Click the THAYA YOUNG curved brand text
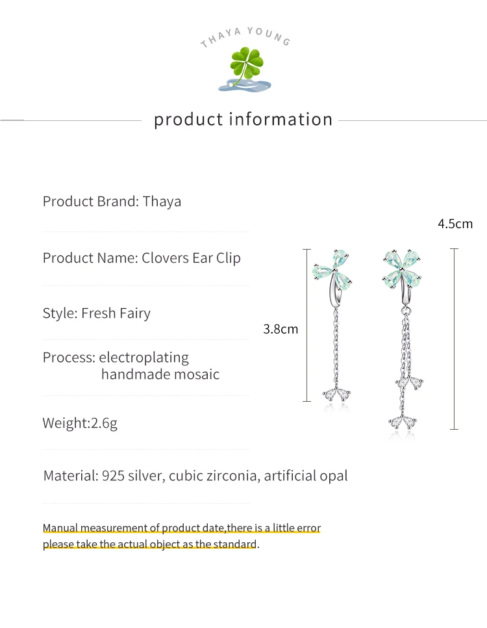The width and height of the screenshot is (487, 628). click(x=245, y=37)
